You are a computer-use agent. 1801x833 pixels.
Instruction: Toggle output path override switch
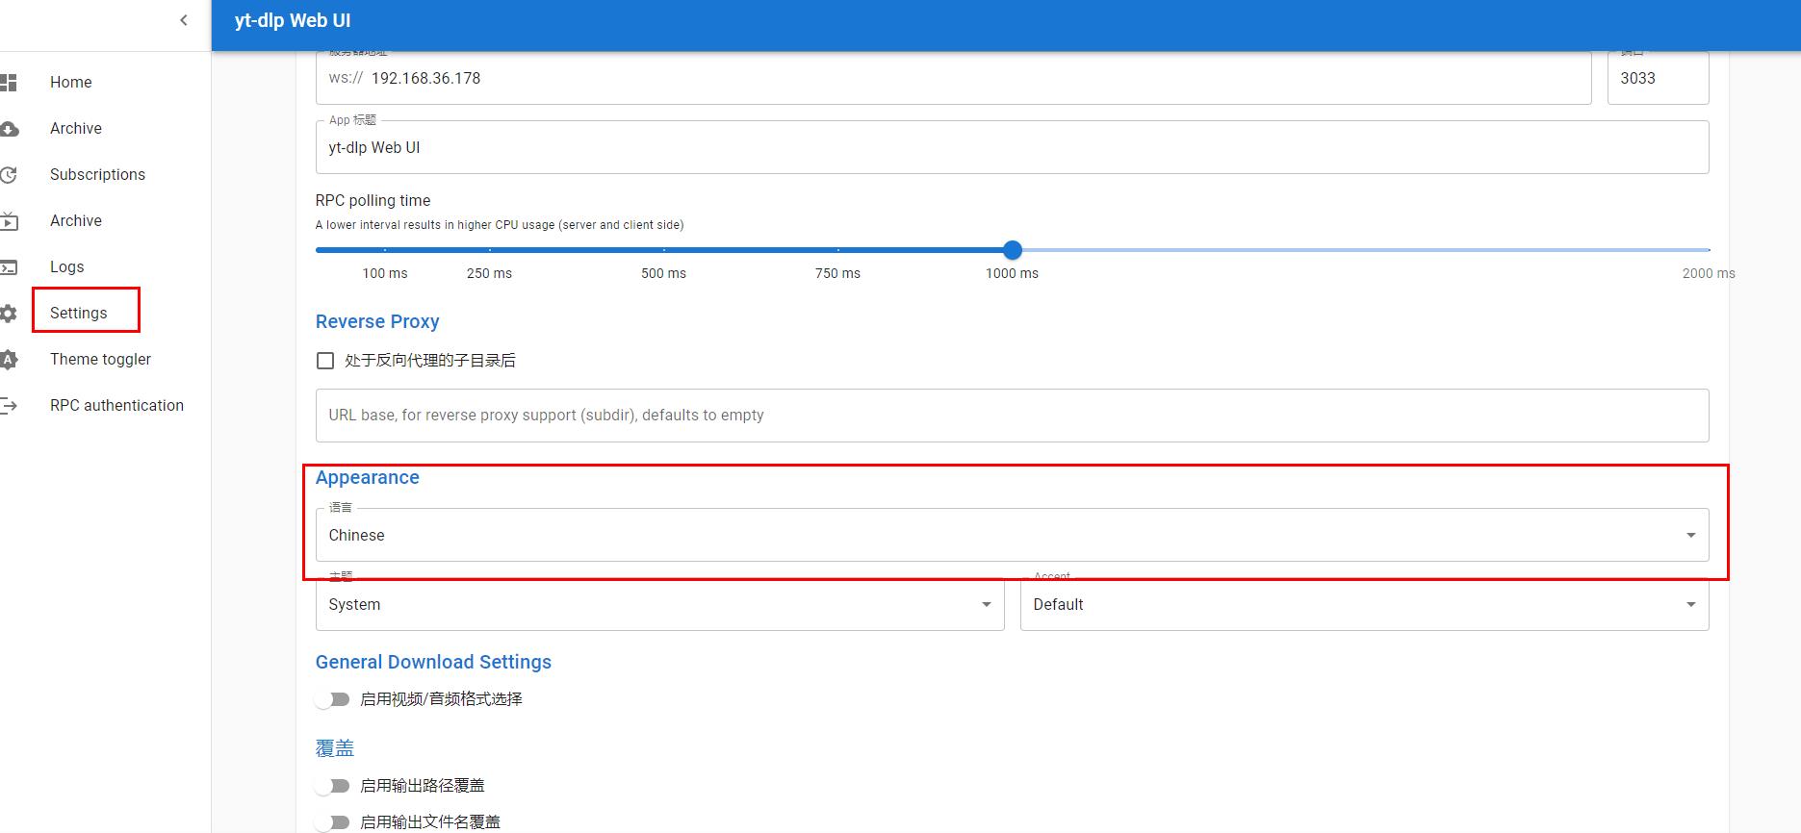click(x=333, y=786)
